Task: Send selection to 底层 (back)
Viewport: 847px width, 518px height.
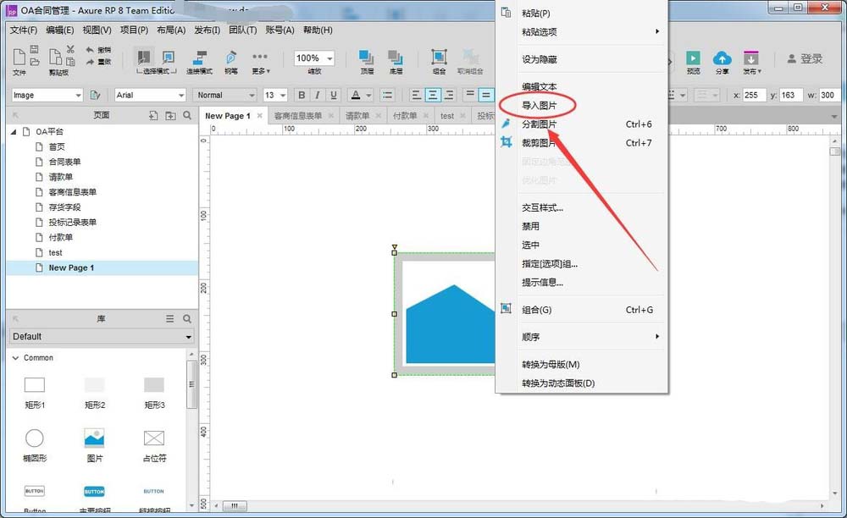Action: click(x=396, y=58)
